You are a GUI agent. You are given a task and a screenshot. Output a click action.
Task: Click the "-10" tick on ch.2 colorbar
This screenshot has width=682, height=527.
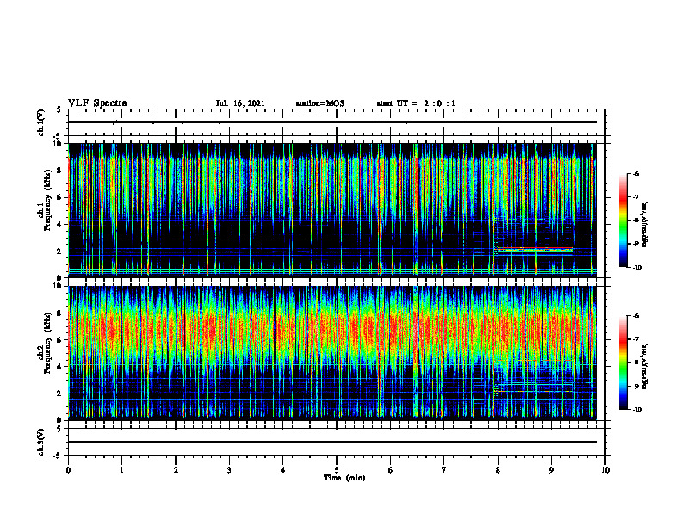(636, 410)
